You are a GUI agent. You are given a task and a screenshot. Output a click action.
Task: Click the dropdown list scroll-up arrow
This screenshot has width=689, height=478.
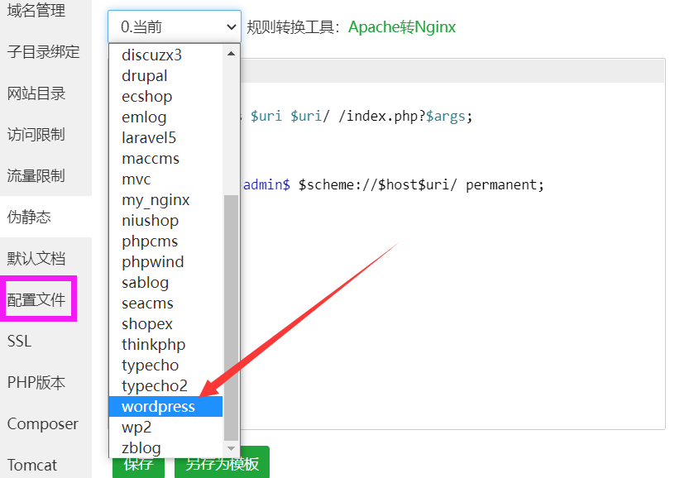tap(231, 54)
